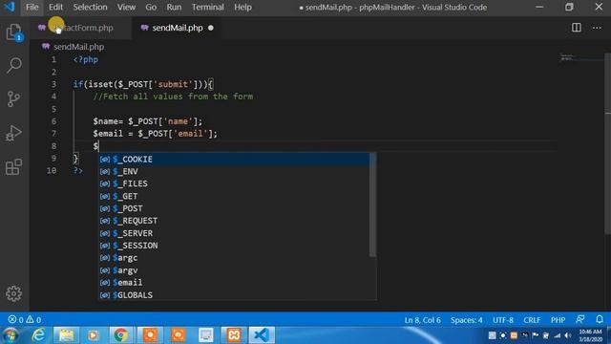Image resolution: width=611 pixels, height=344 pixels.
Task: Open the File menu
Action: pyautogui.click(x=32, y=7)
